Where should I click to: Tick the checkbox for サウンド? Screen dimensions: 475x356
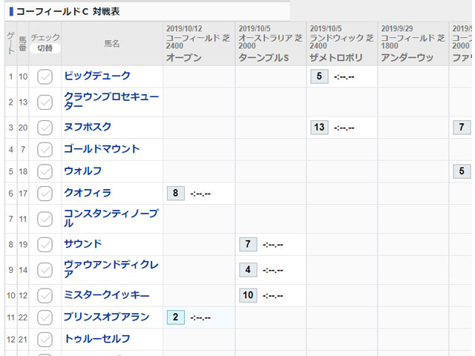pos(45,244)
